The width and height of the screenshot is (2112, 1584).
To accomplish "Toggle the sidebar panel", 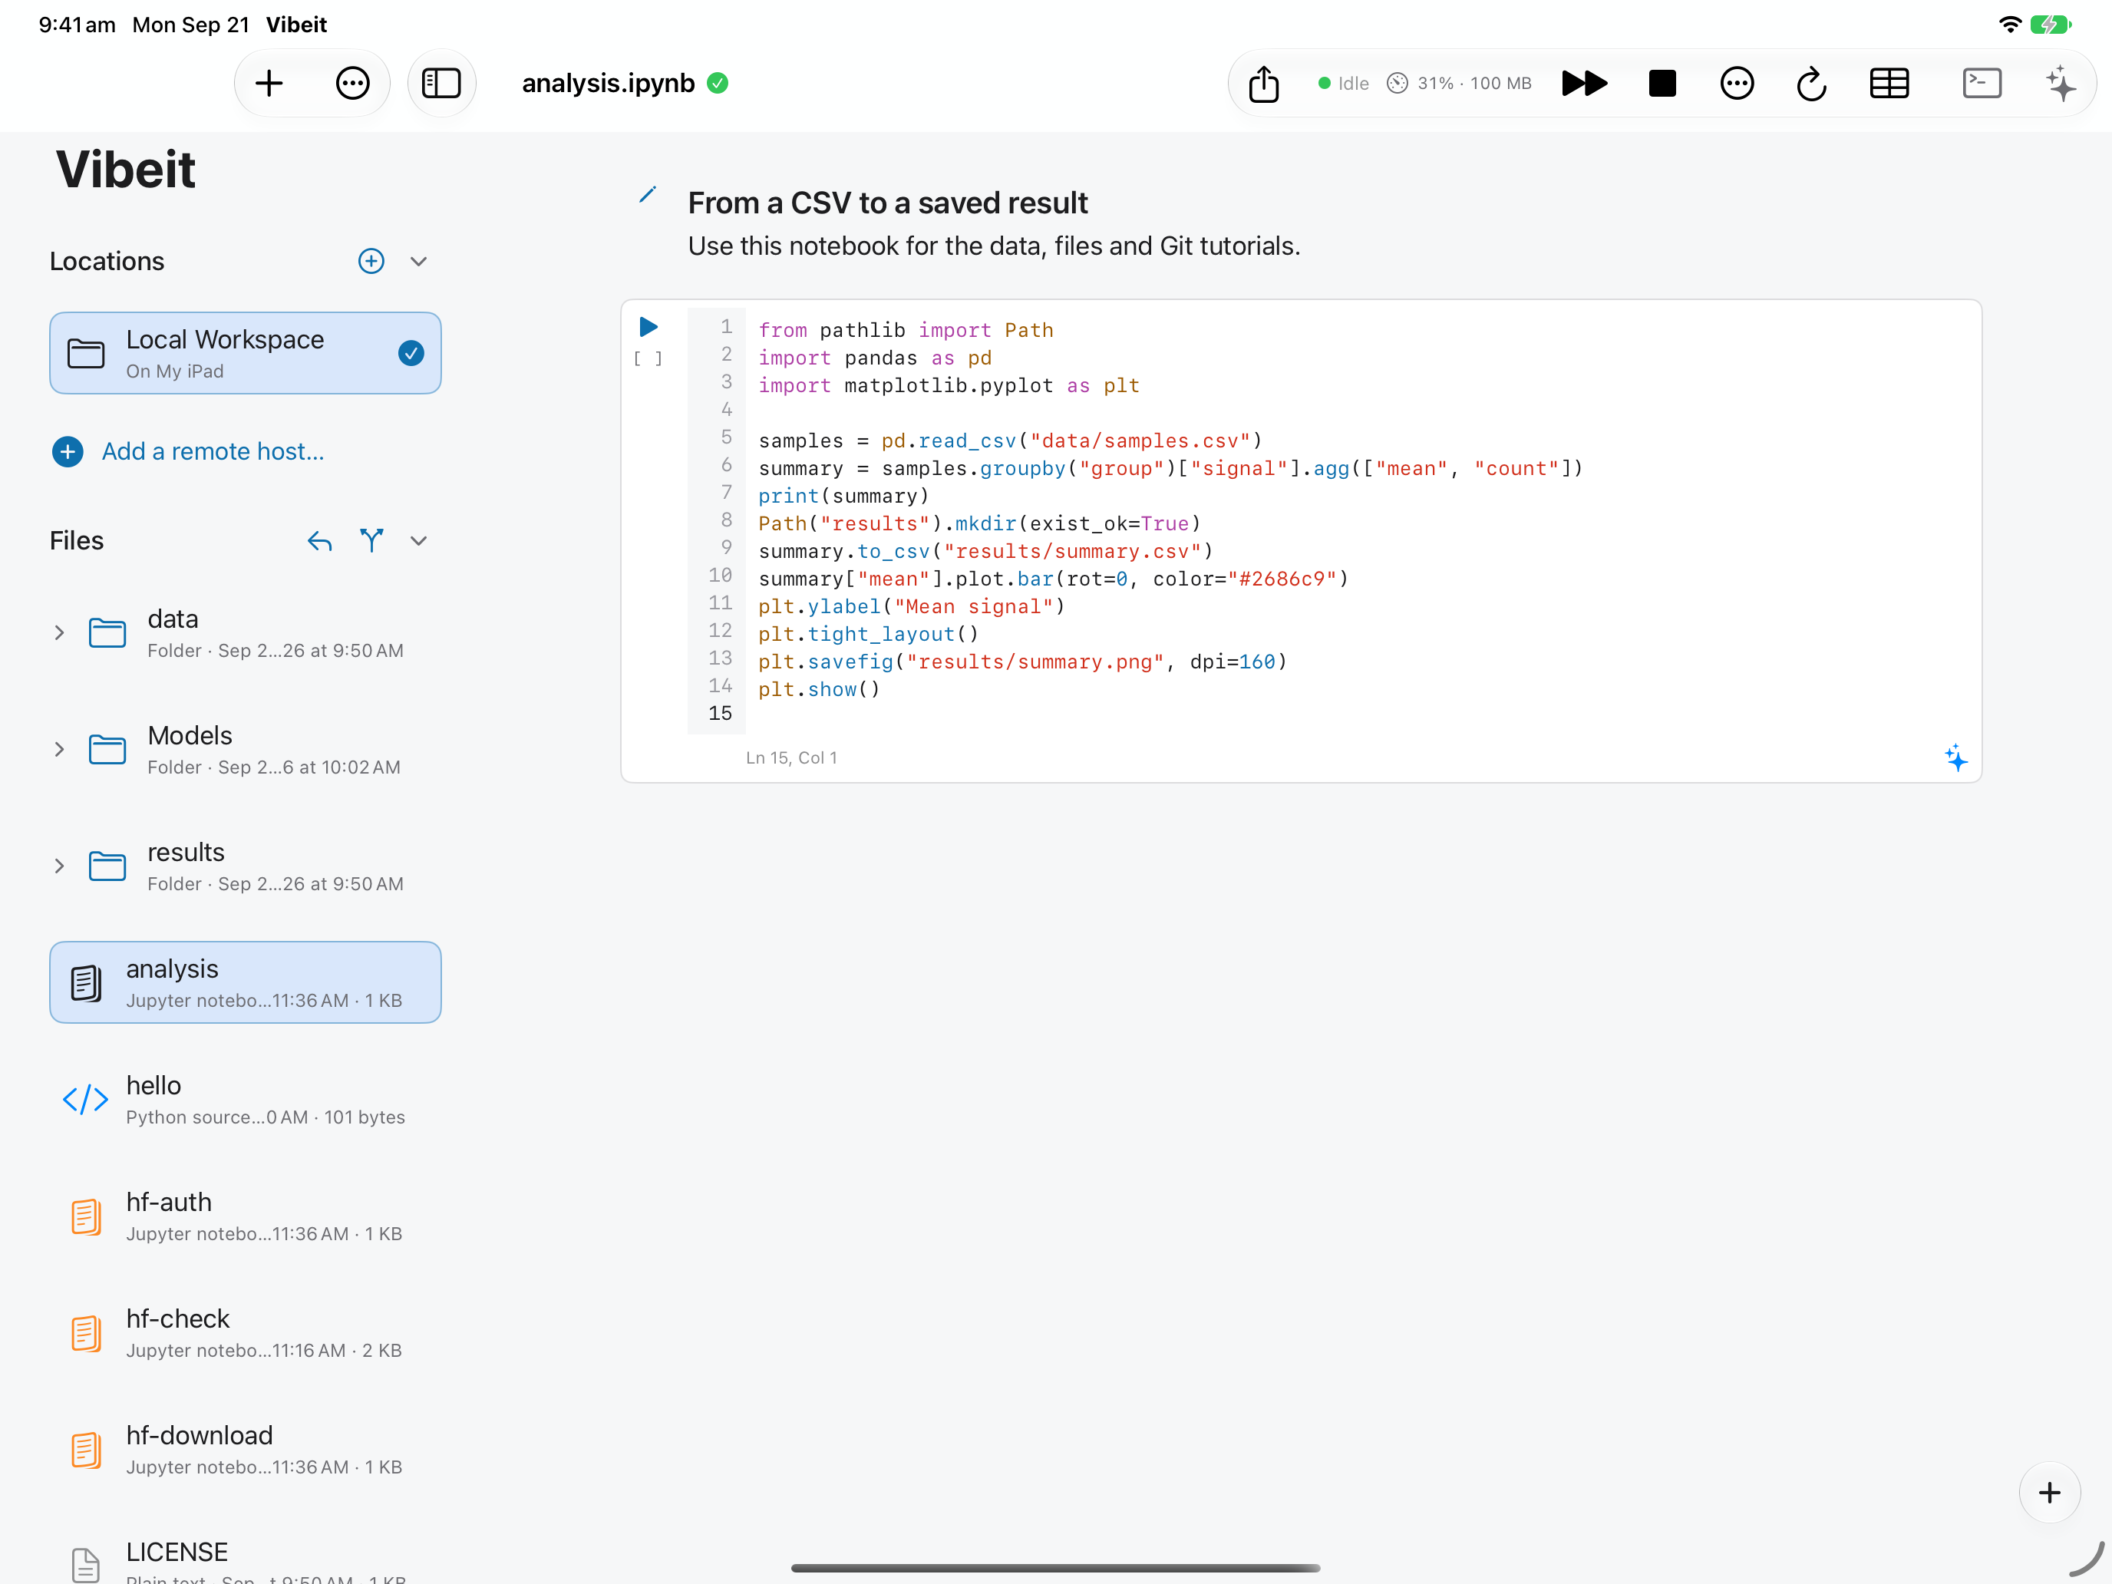I will click(x=441, y=83).
